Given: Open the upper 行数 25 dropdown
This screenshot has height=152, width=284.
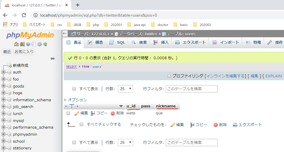Looking at the screenshot, I should pyautogui.click(x=125, y=89).
